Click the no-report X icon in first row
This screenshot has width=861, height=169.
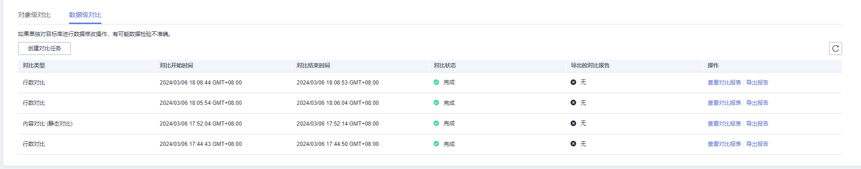click(x=573, y=82)
